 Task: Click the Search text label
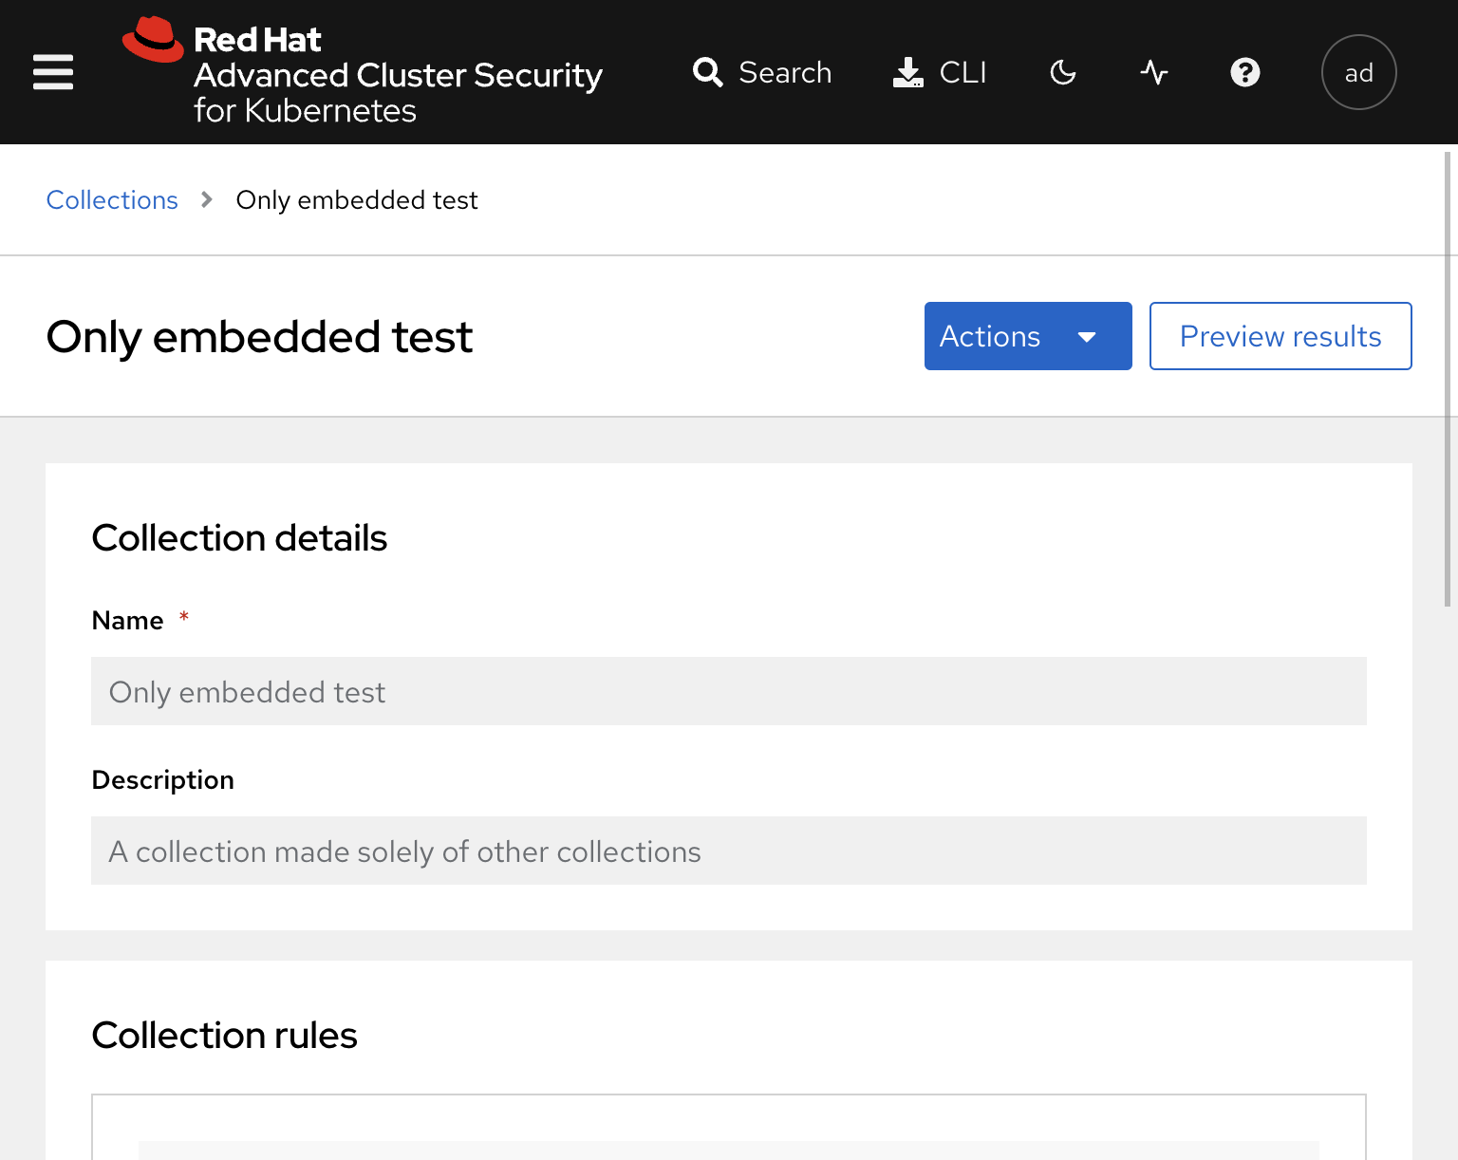tap(785, 72)
